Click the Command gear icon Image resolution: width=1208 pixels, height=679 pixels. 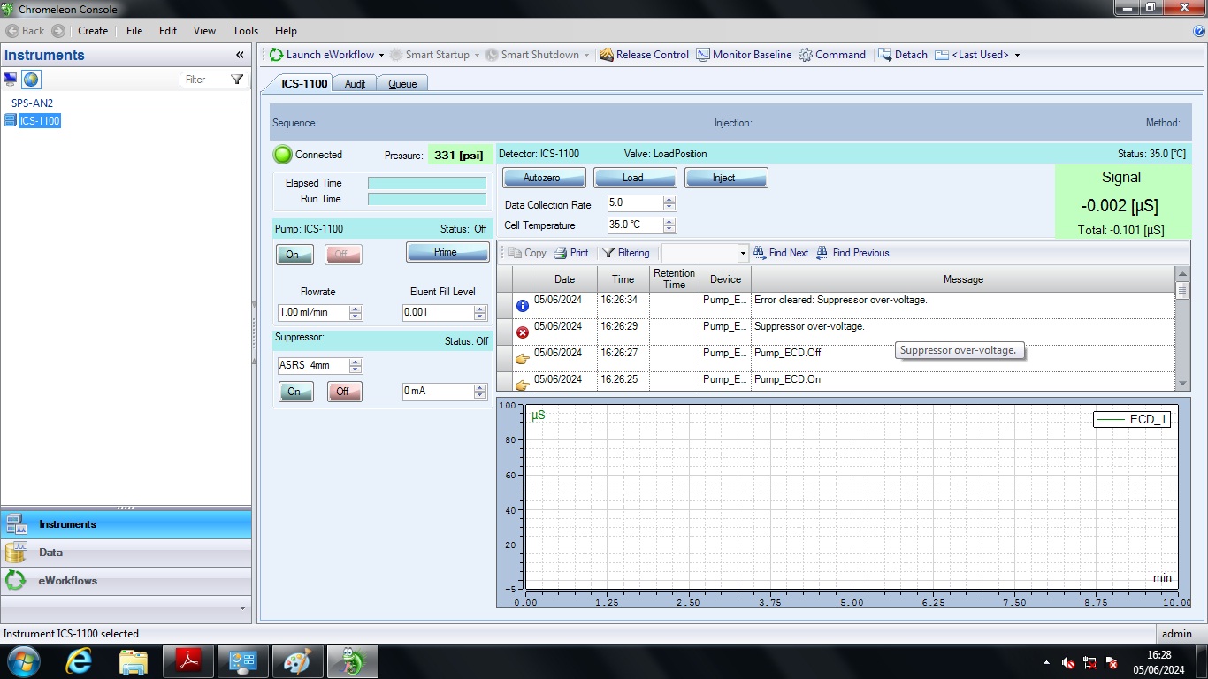click(806, 55)
